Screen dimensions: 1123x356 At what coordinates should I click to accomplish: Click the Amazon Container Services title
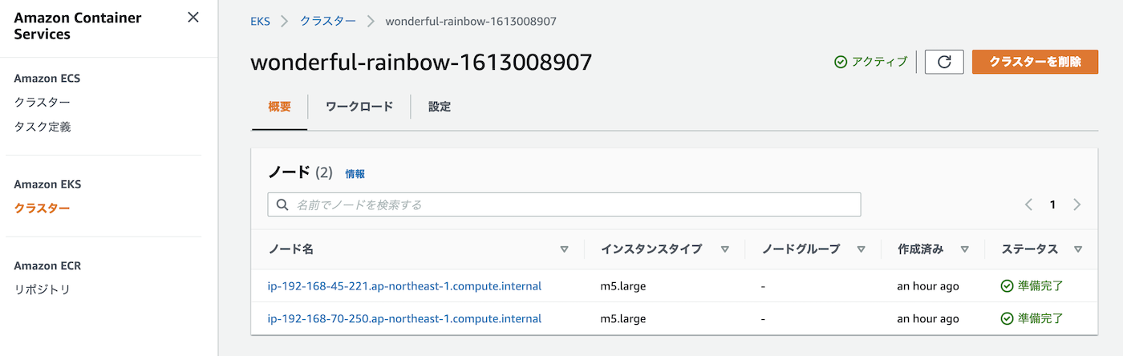(78, 26)
